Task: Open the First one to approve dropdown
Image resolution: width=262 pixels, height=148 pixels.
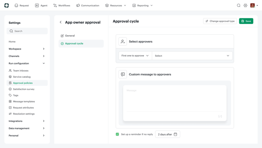Action: 135,55
